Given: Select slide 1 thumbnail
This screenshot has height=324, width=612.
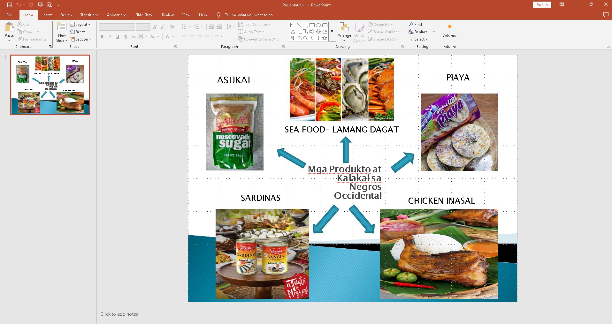Looking at the screenshot, I should pos(50,85).
